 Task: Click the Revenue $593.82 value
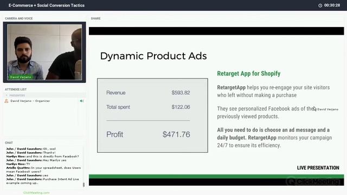pyautogui.click(x=181, y=93)
